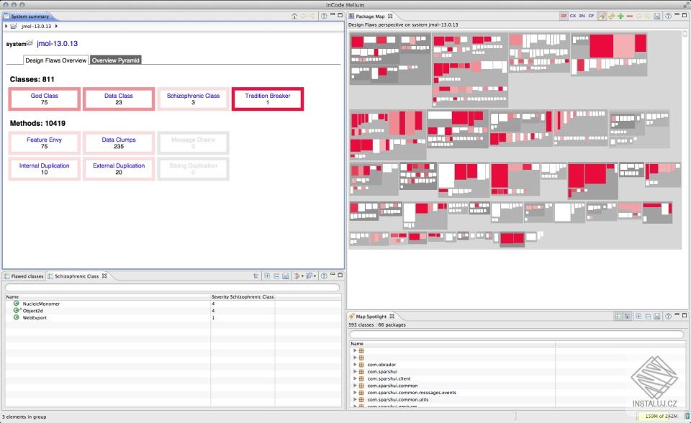Select NucleicMonomer class row
This screenshot has width=691, height=423.
click(173, 304)
